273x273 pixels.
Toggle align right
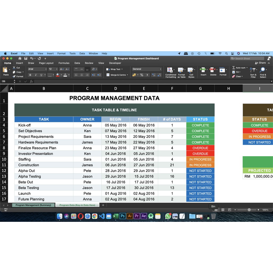click(87, 75)
